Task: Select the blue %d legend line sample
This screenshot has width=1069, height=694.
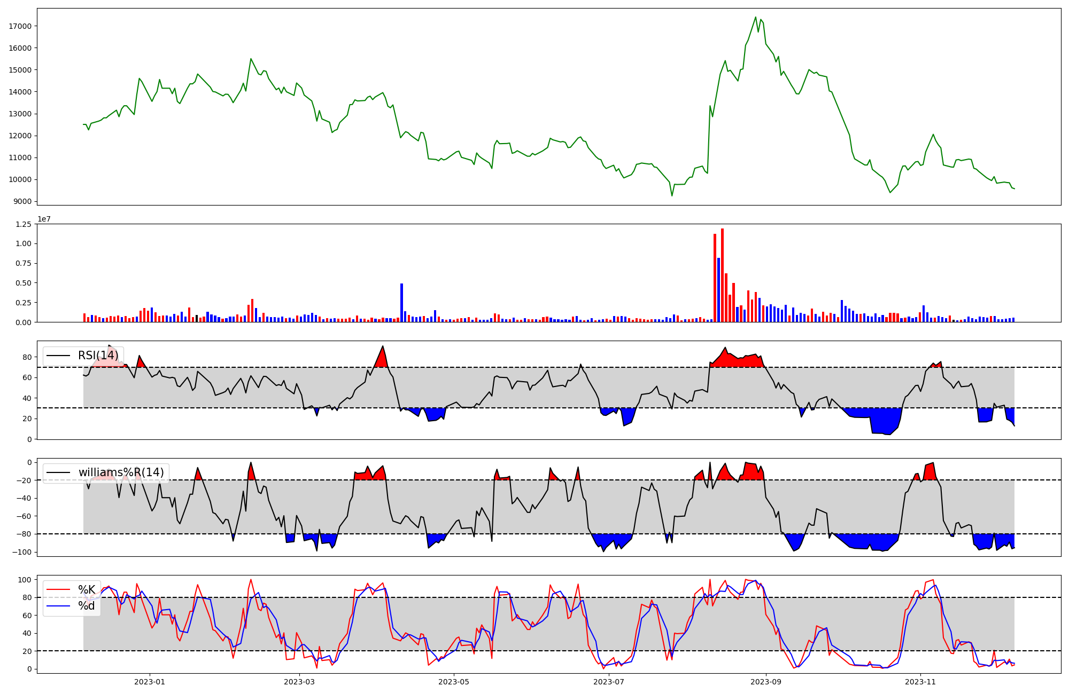Action: [x=58, y=606]
